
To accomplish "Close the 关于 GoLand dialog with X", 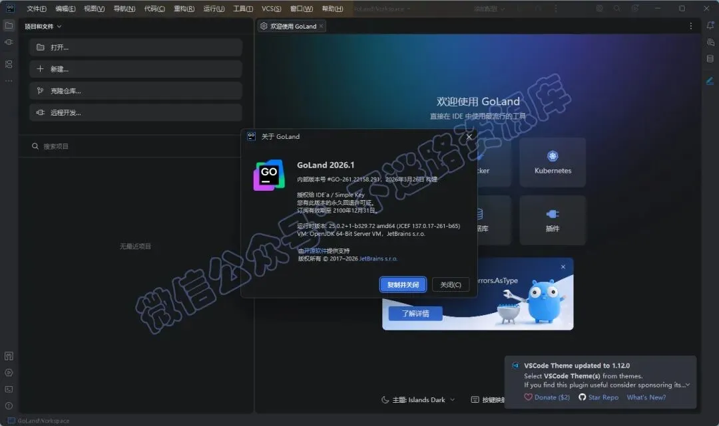I will pos(469,136).
